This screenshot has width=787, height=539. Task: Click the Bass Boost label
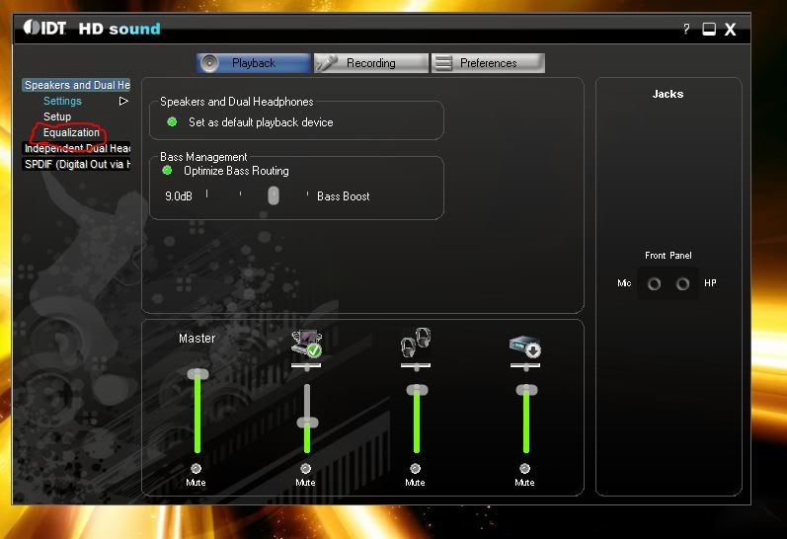(344, 196)
